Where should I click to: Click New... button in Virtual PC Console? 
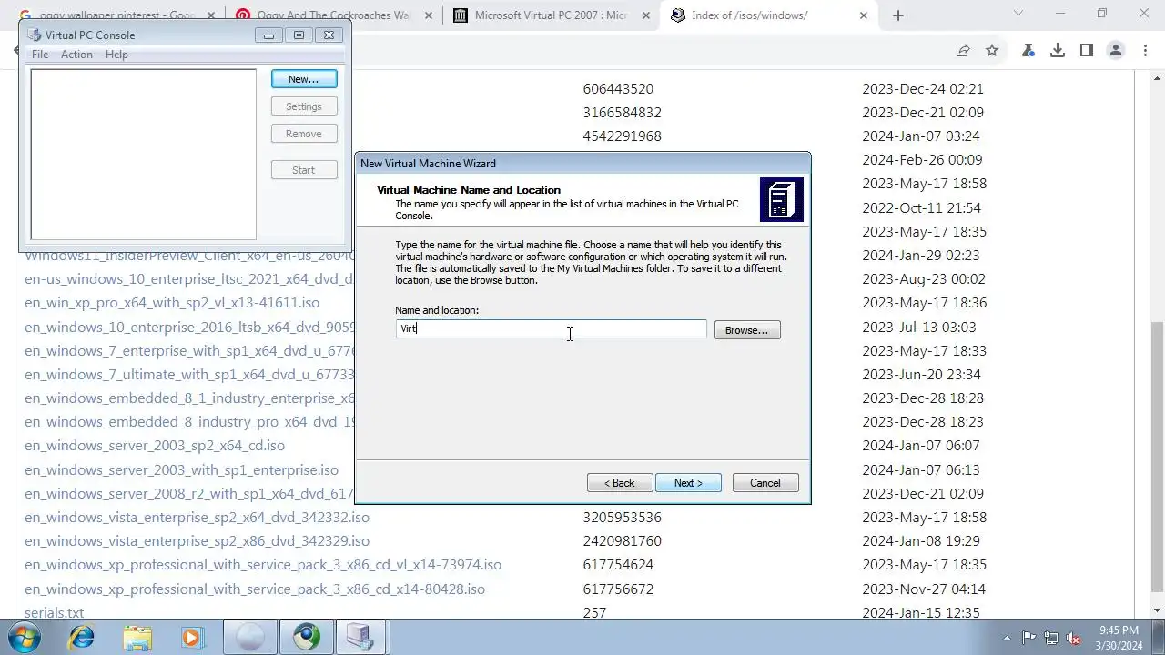[304, 79]
